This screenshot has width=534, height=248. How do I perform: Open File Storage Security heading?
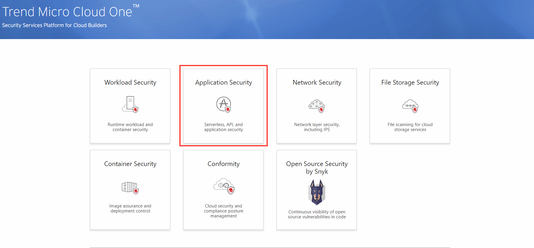(x=410, y=83)
